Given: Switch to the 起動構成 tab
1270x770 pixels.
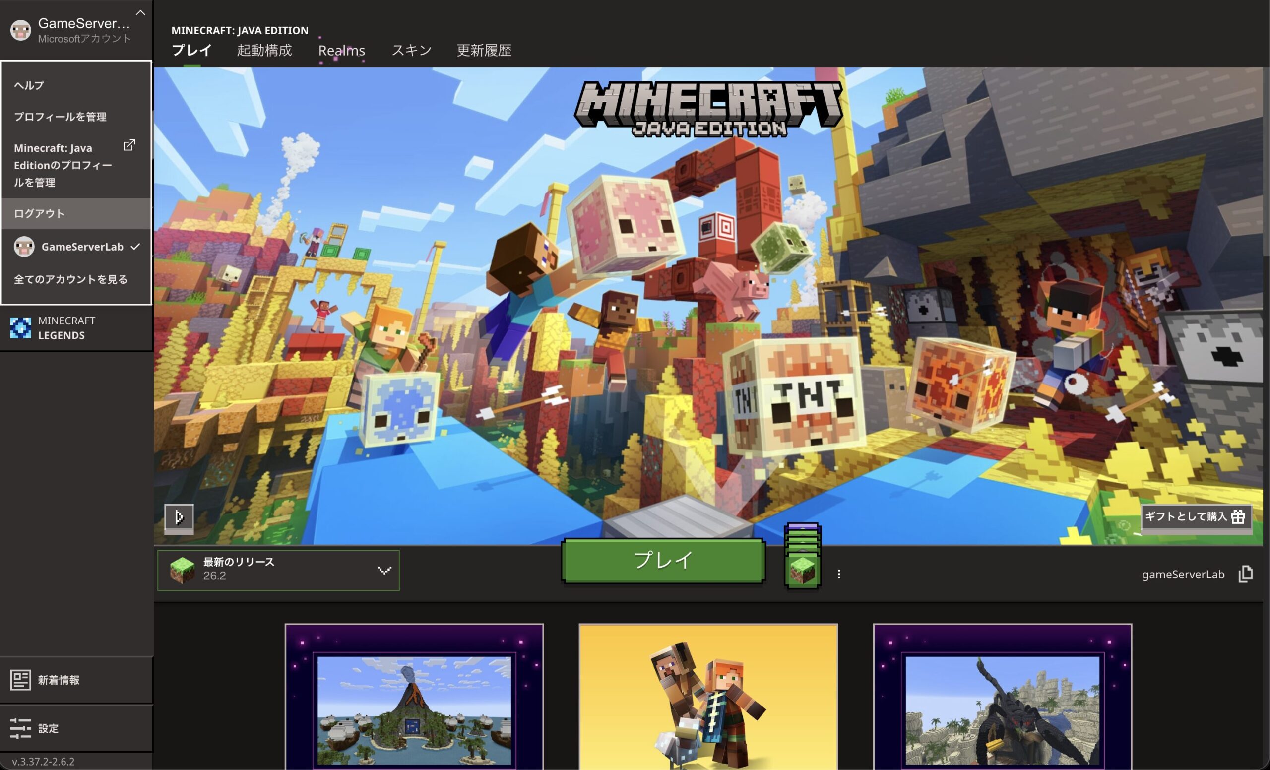Looking at the screenshot, I should (x=264, y=51).
